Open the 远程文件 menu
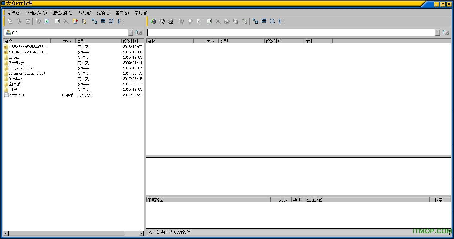Screen dimensions: 454x239 (x=62, y=13)
